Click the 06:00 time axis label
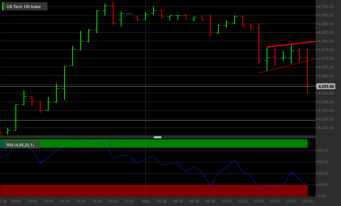Screen dimensions: 341x206 click(194, 201)
